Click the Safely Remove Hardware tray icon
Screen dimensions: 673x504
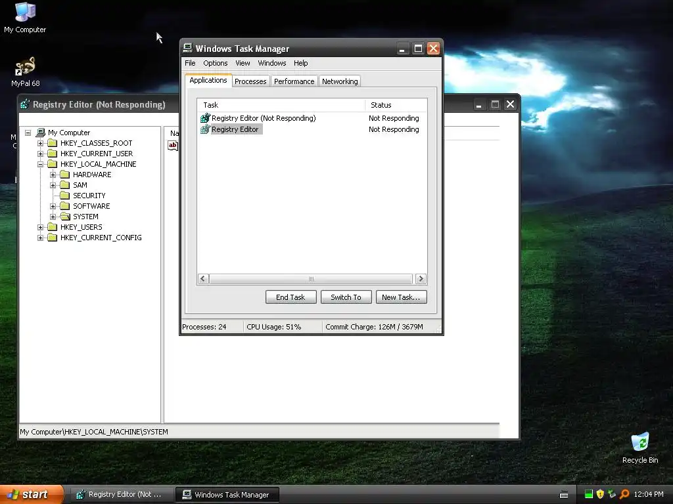pyautogui.click(x=612, y=494)
